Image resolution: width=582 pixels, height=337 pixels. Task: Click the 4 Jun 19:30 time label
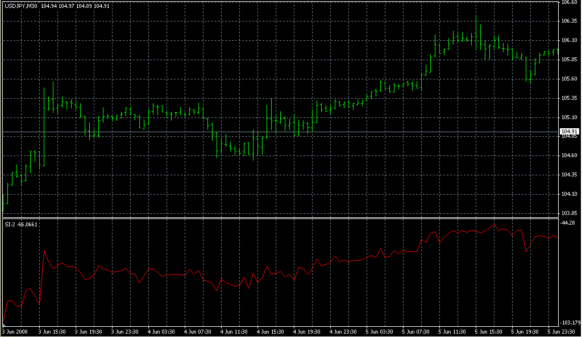point(306,332)
